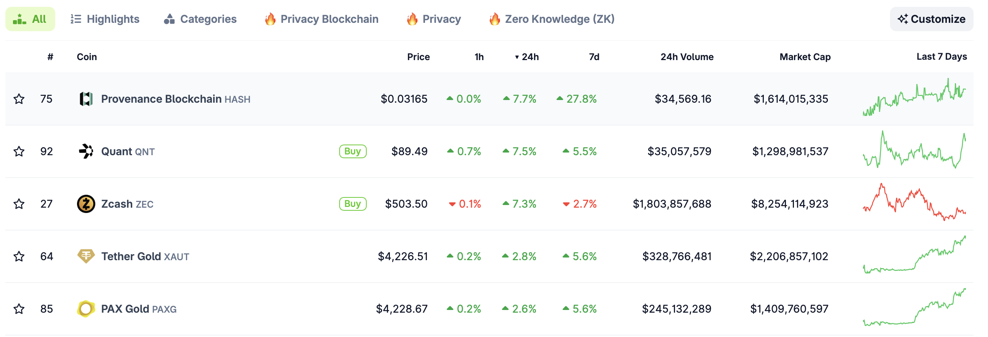Click the Categories shapes icon
The image size is (988, 337).
click(x=169, y=19)
